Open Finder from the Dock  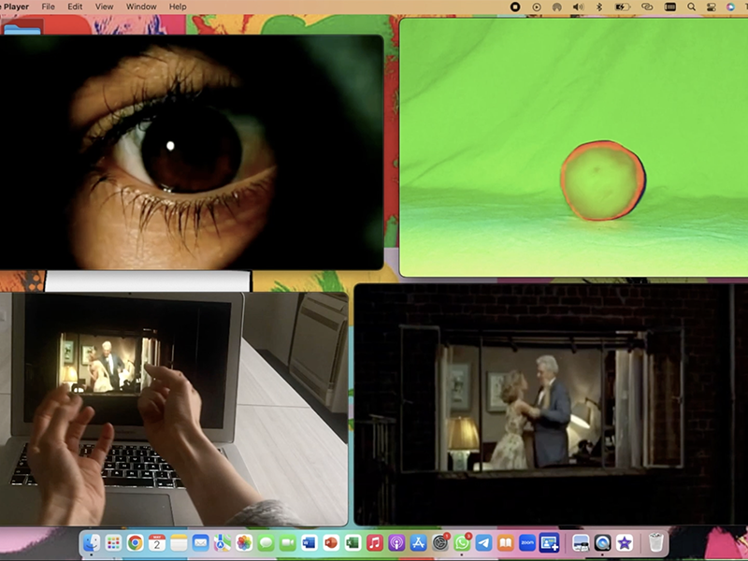[x=92, y=542]
